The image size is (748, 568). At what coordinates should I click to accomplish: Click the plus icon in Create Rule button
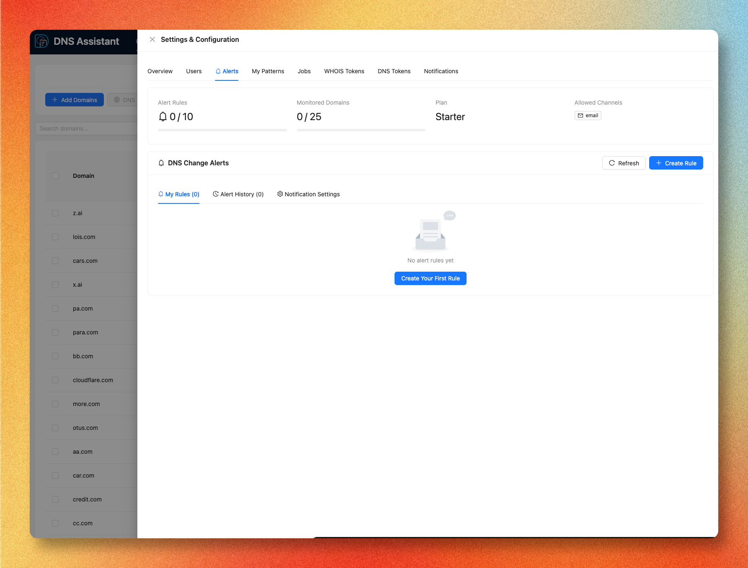pos(658,163)
